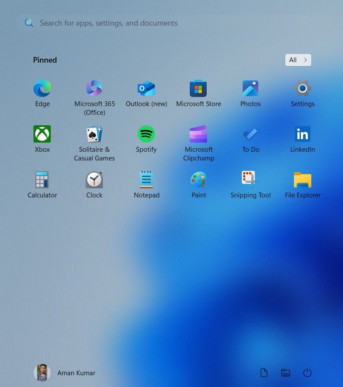Click the Aman Kumar account name
The width and height of the screenshot is (343, 387).
coord(76,373)
